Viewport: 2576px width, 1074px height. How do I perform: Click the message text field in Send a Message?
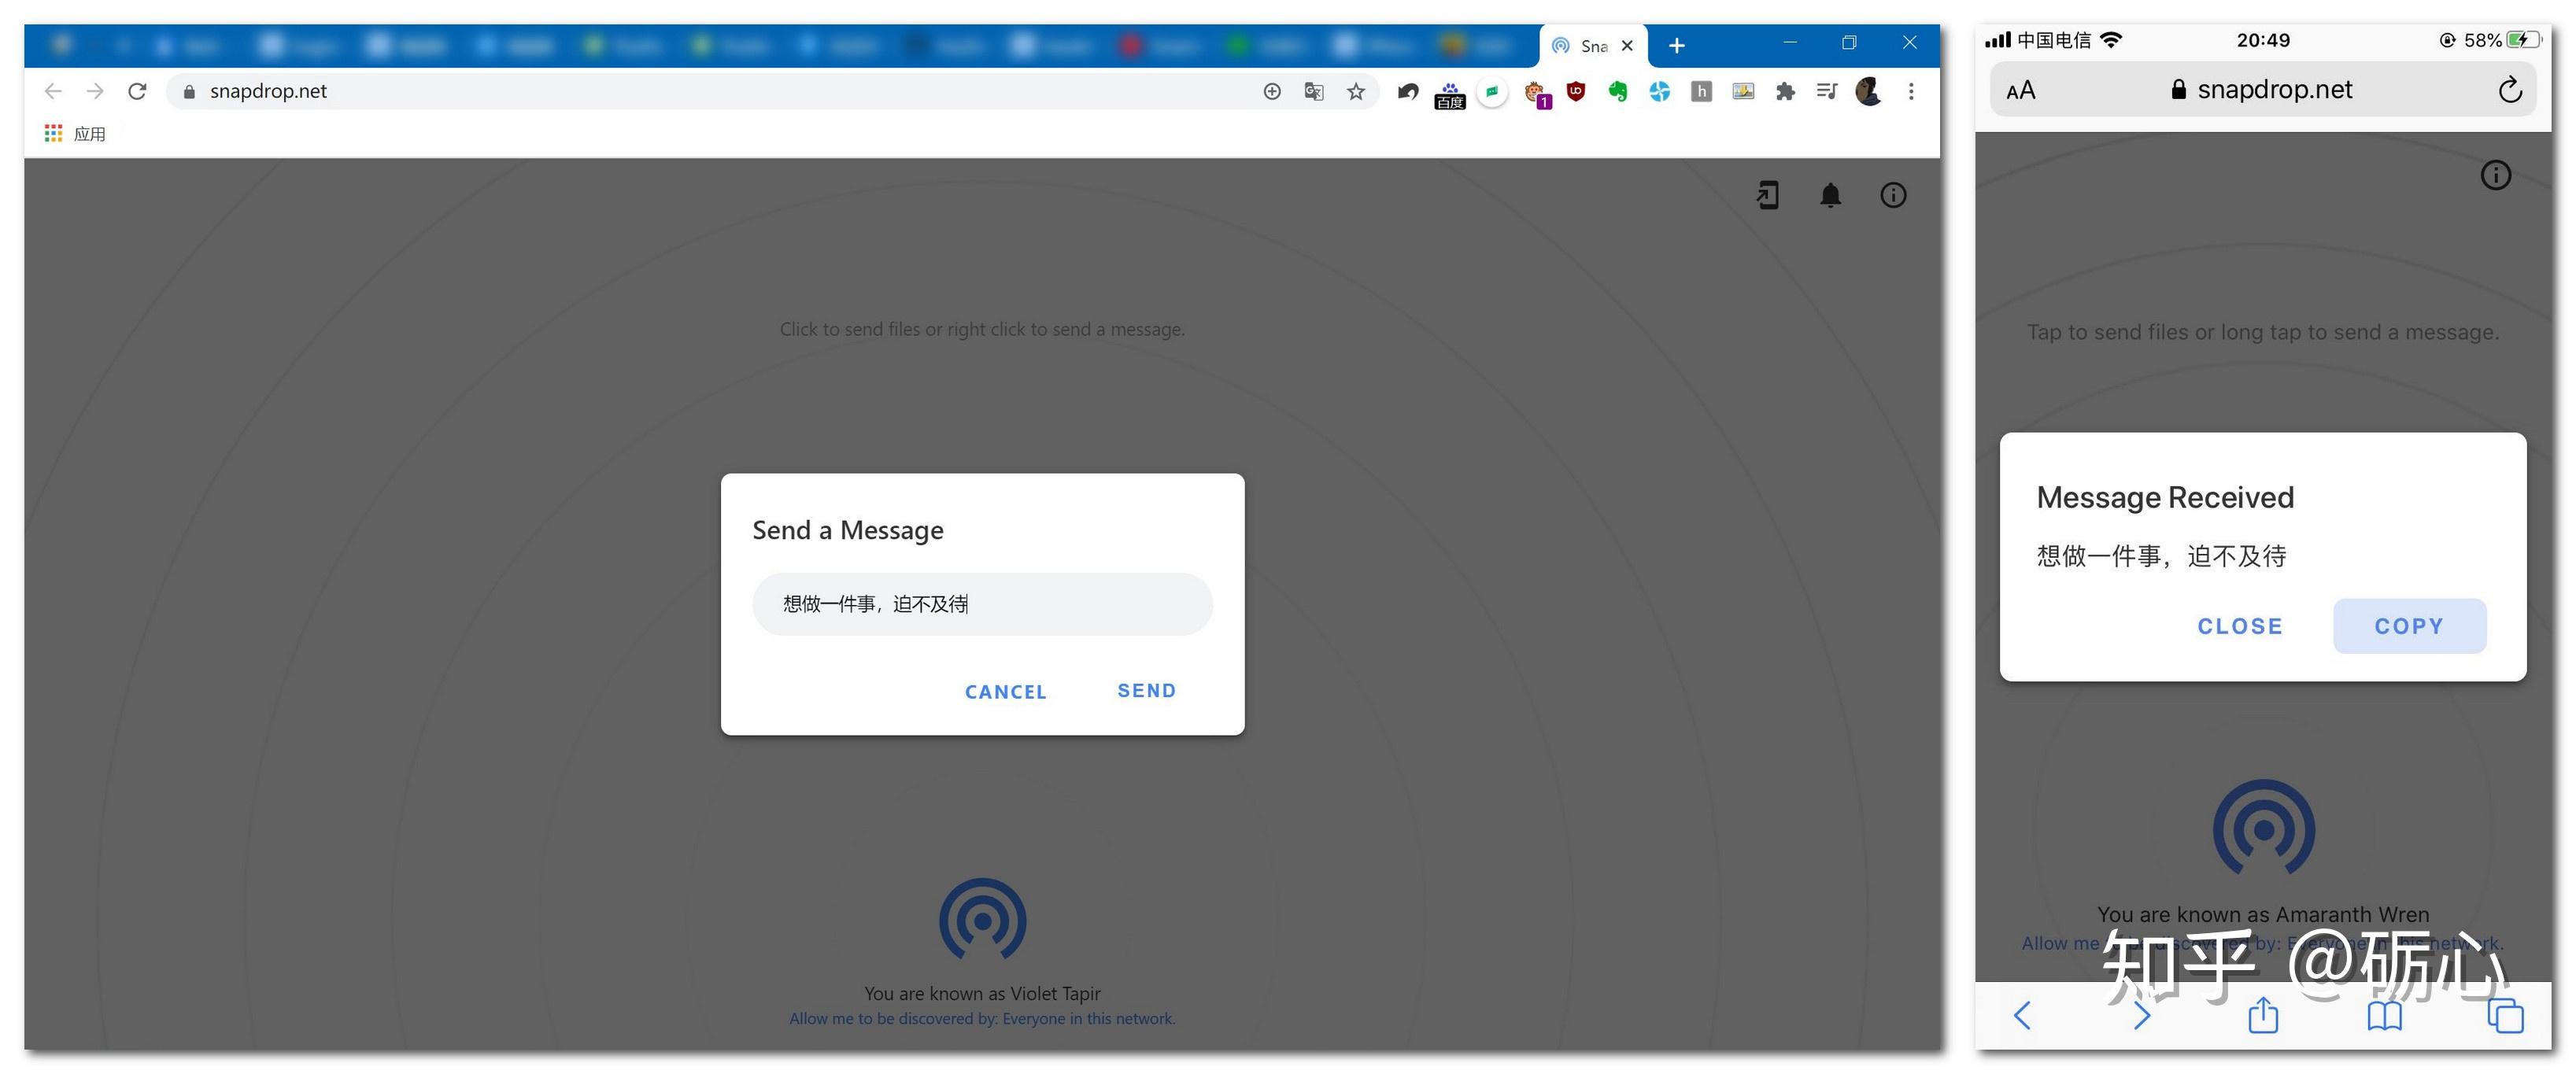(x=982, y=604)
